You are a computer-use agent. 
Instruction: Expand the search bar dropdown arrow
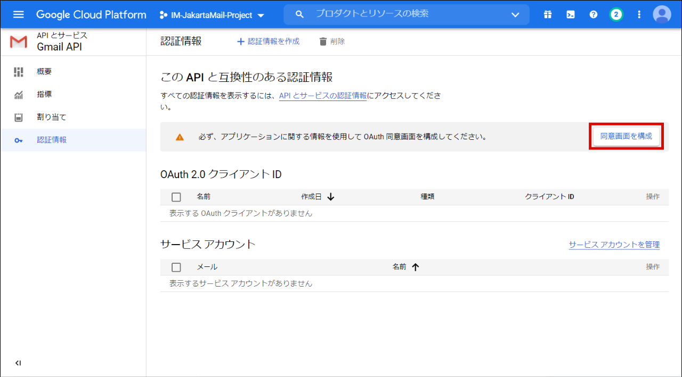pos(515,15)
